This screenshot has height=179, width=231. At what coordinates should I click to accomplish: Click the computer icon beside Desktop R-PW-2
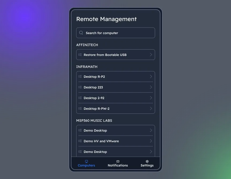point(80,108)
